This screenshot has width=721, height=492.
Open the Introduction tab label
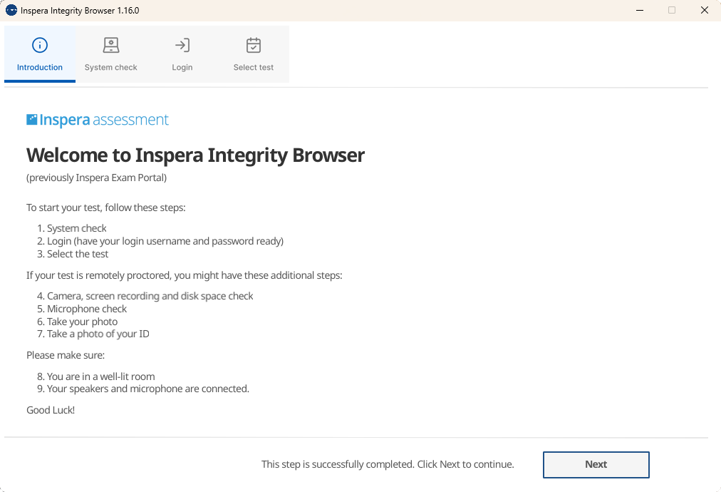point(40,67)
